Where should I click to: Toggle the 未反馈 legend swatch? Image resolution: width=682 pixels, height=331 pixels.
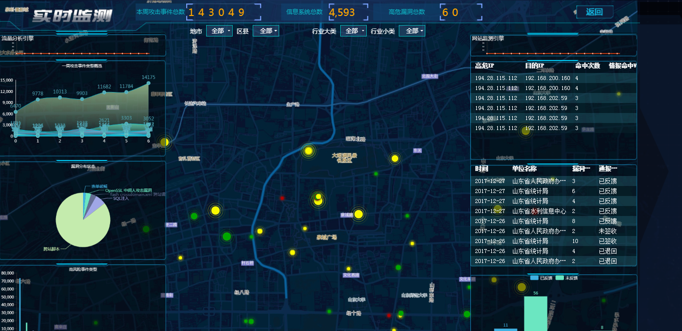click(559, 278)
